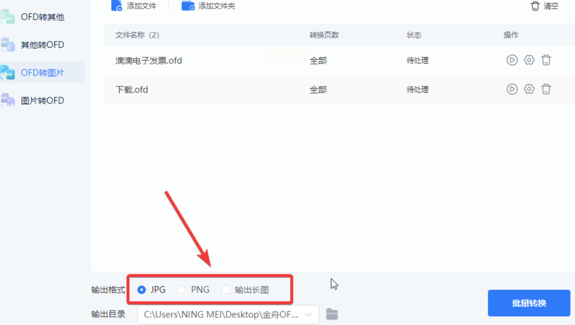
Task: Delete 下载.ofd from the list
Action: (x=546, y=89)
